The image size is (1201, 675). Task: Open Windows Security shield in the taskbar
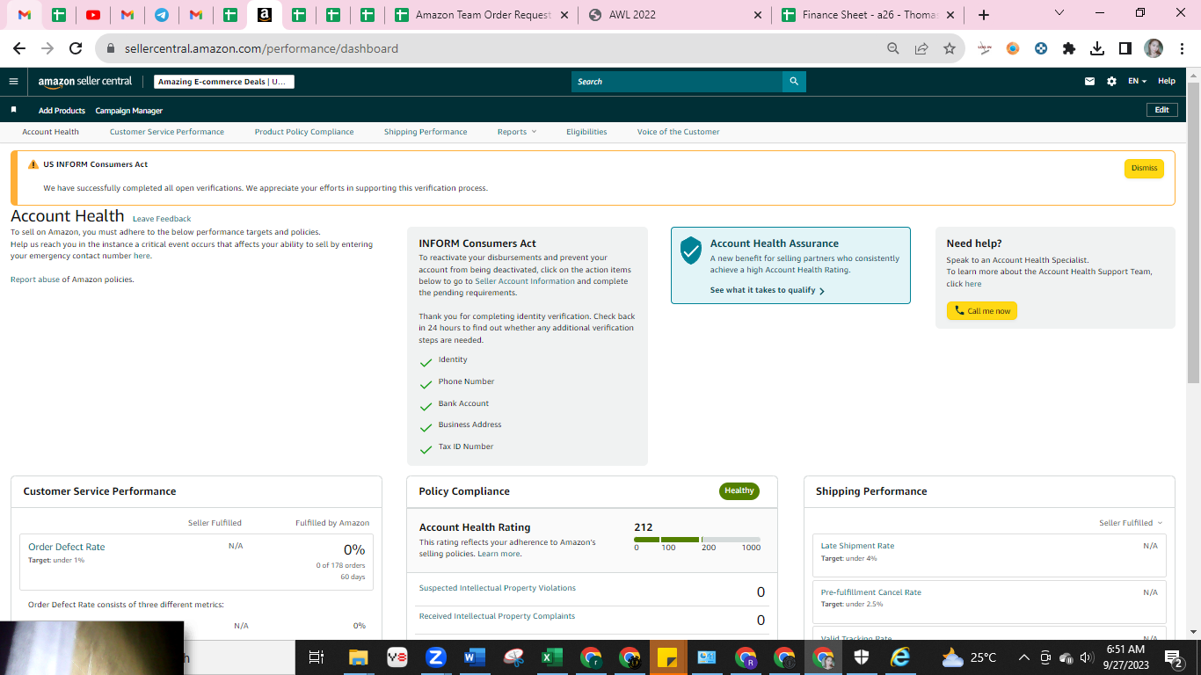[x=862, y=657]
